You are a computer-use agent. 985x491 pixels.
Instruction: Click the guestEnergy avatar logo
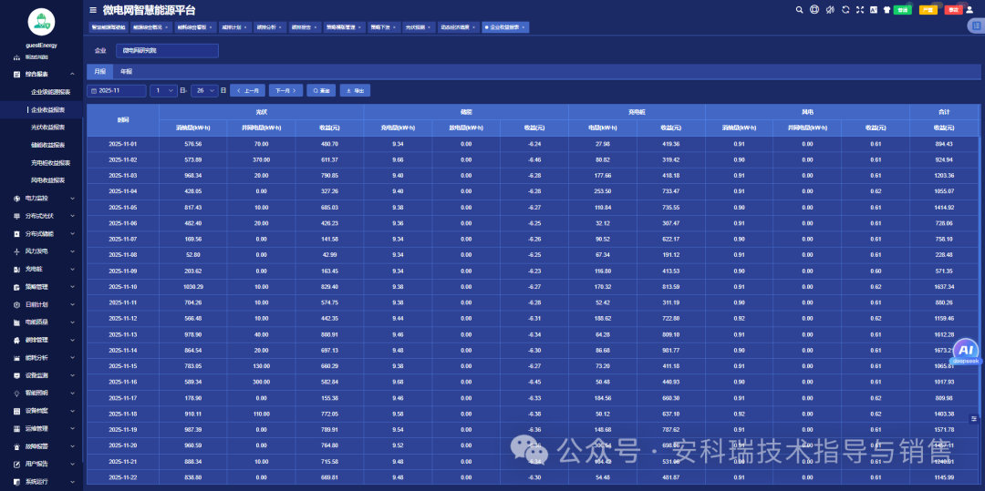tap(41, 22)
